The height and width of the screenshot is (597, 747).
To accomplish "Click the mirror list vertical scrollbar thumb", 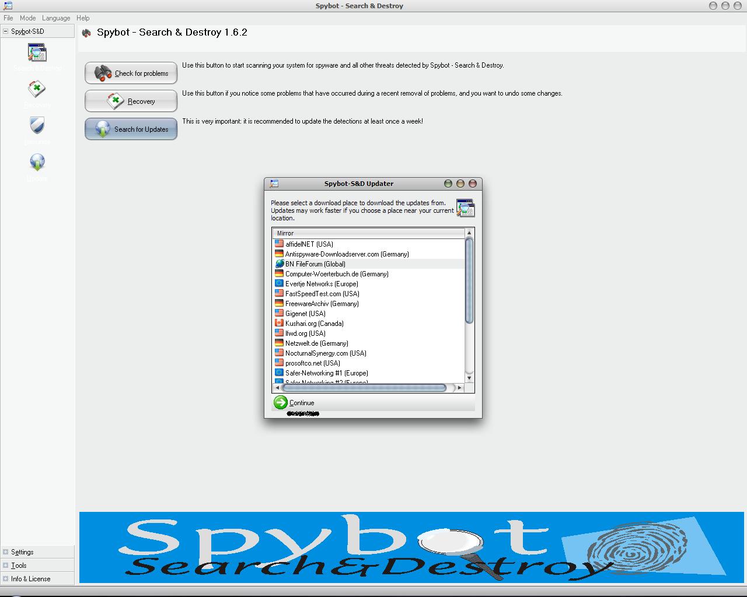I will (x=469, y=280).
